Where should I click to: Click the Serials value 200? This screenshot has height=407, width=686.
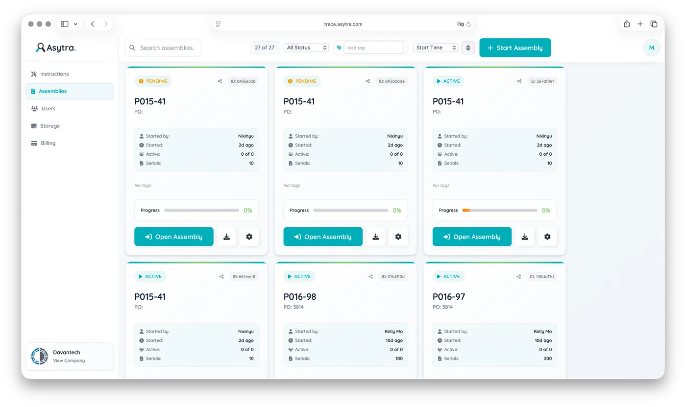click(x=547, y=359)
